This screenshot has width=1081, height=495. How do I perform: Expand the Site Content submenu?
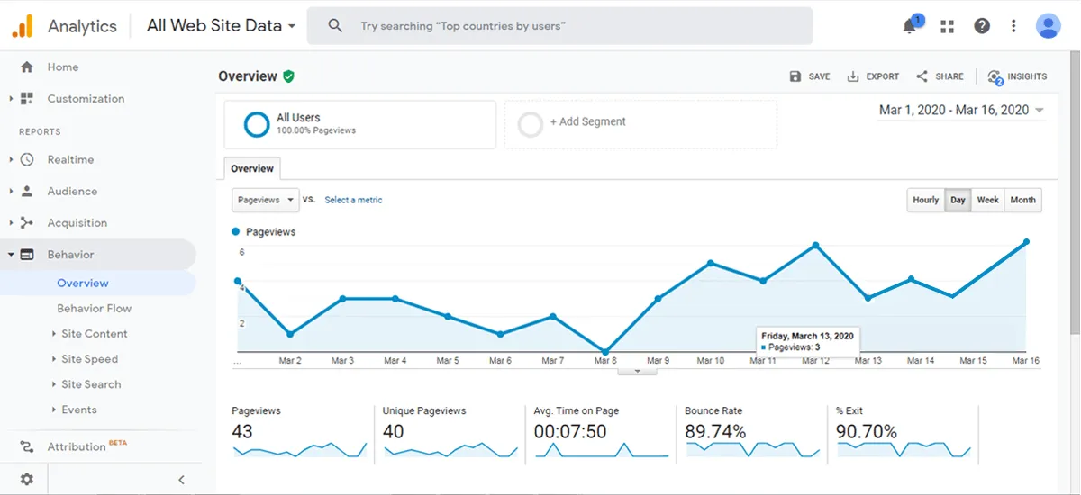point(94,334)
